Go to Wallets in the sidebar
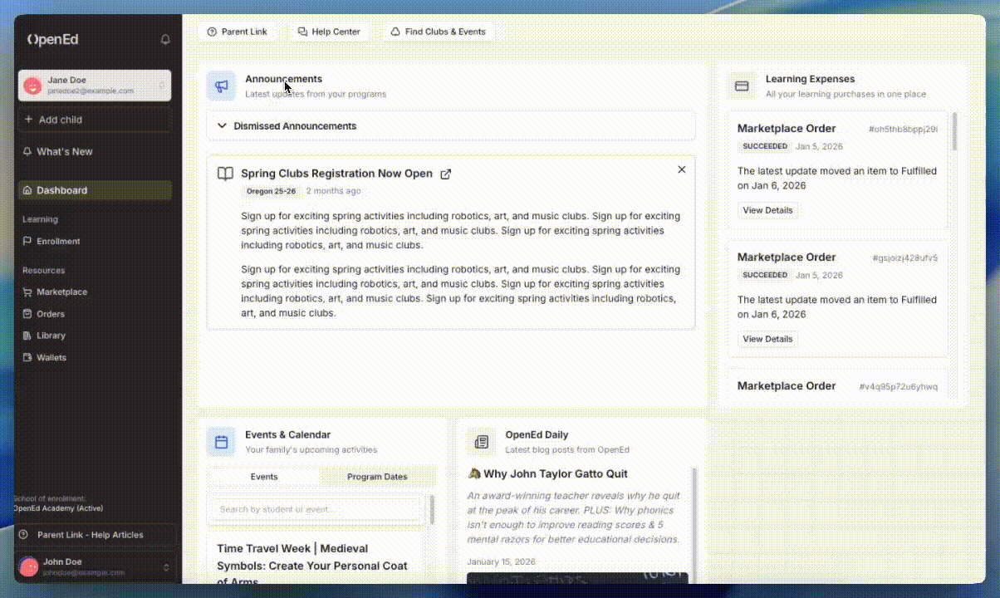1000x598 pixels. tap(51, 358)
